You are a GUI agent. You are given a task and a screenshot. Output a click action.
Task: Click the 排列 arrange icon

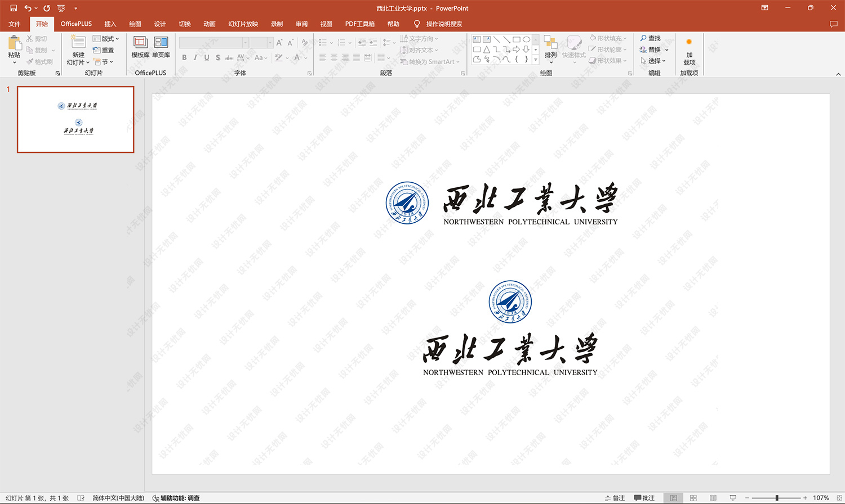550,43
